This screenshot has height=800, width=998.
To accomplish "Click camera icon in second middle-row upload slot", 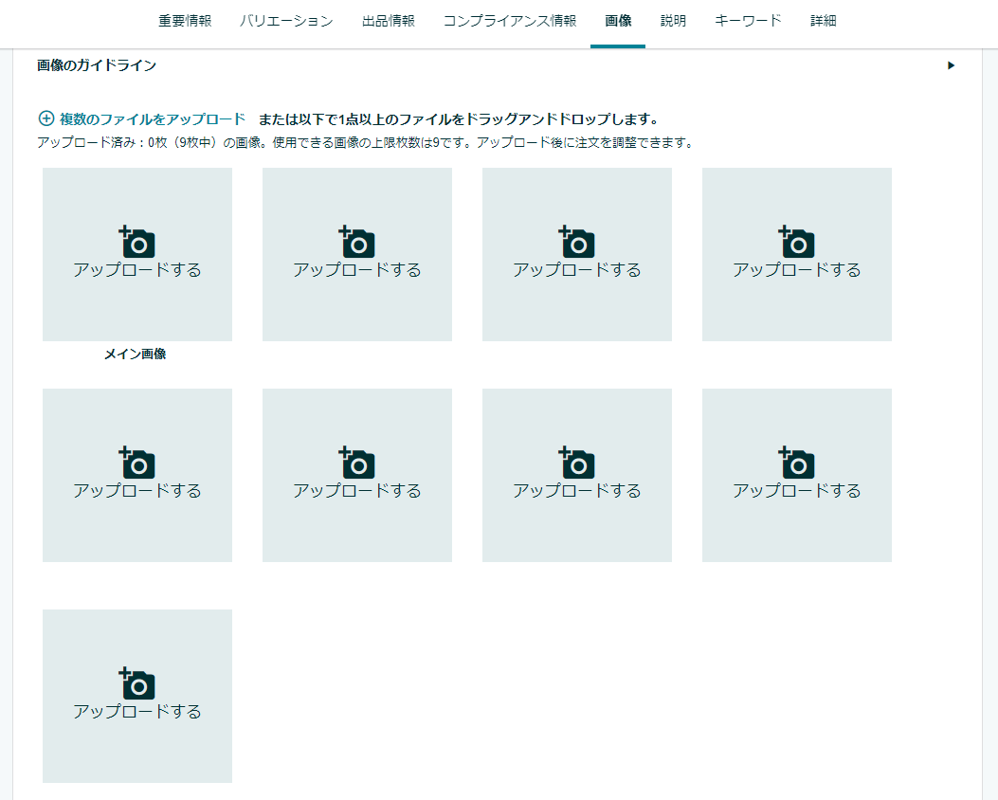I will point(357,463).
